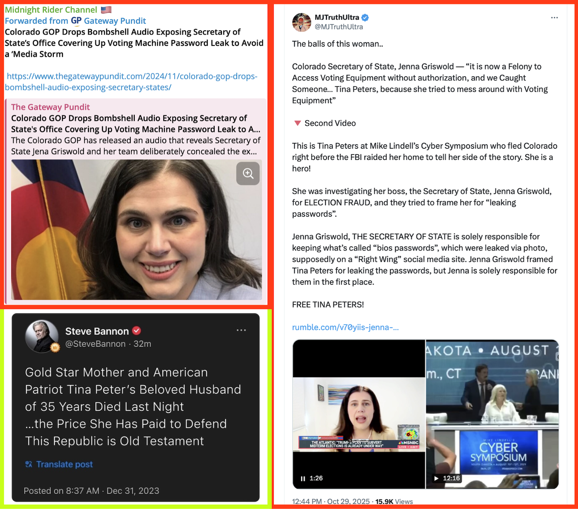Image resolution: width=578 pixels, height=509 pixels.
Task: Open MJTruthUltra post three-dot menu
Action: 554,18
